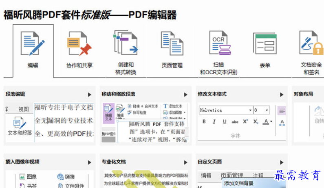Click the 拼写检查 option

tap(137, 112)
